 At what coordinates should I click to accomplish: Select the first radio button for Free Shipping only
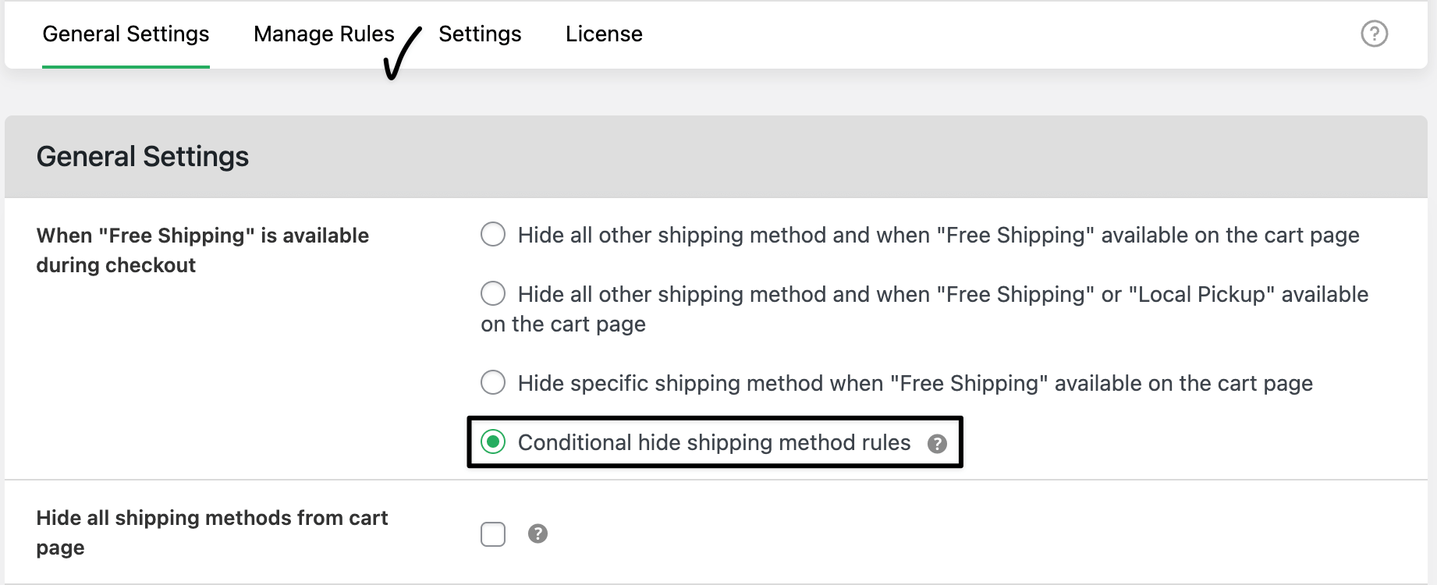click(x=493, y=234)
